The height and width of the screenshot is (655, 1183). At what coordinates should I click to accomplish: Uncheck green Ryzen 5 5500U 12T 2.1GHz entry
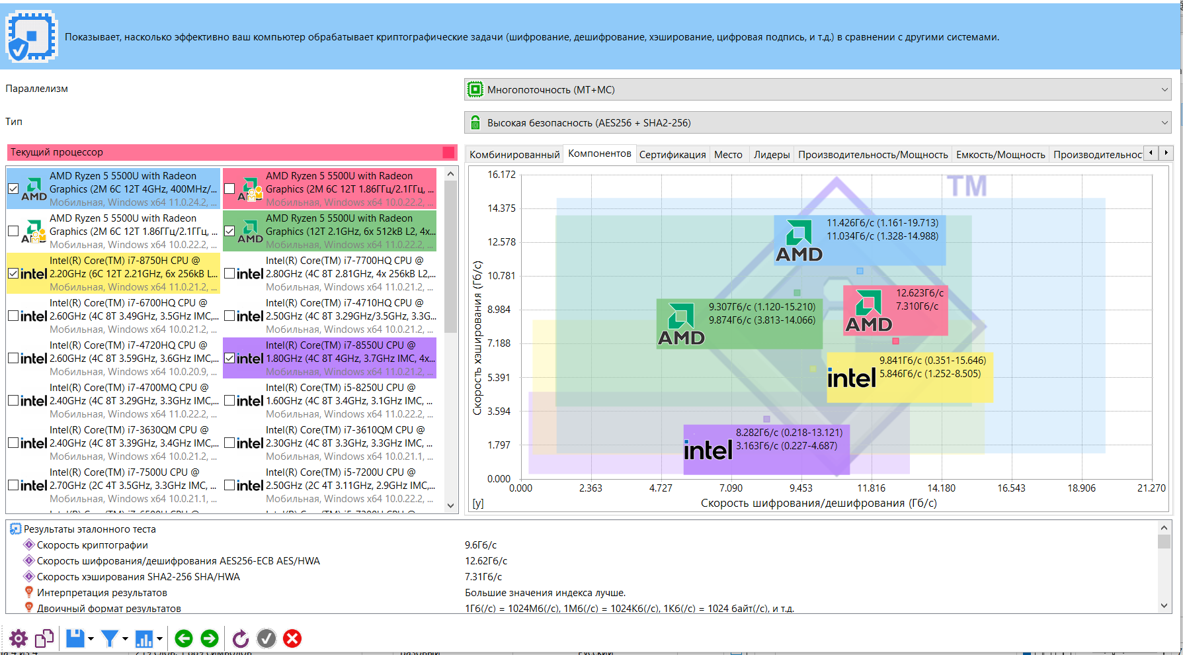point(229,231)
